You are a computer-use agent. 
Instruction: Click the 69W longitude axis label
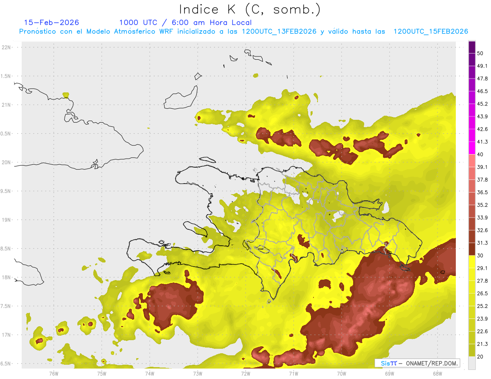point(389,373)
